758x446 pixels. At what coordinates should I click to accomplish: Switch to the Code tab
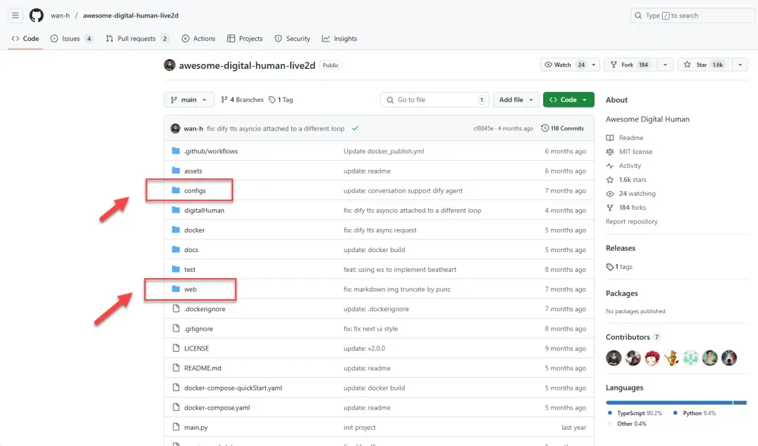[25, 39]
